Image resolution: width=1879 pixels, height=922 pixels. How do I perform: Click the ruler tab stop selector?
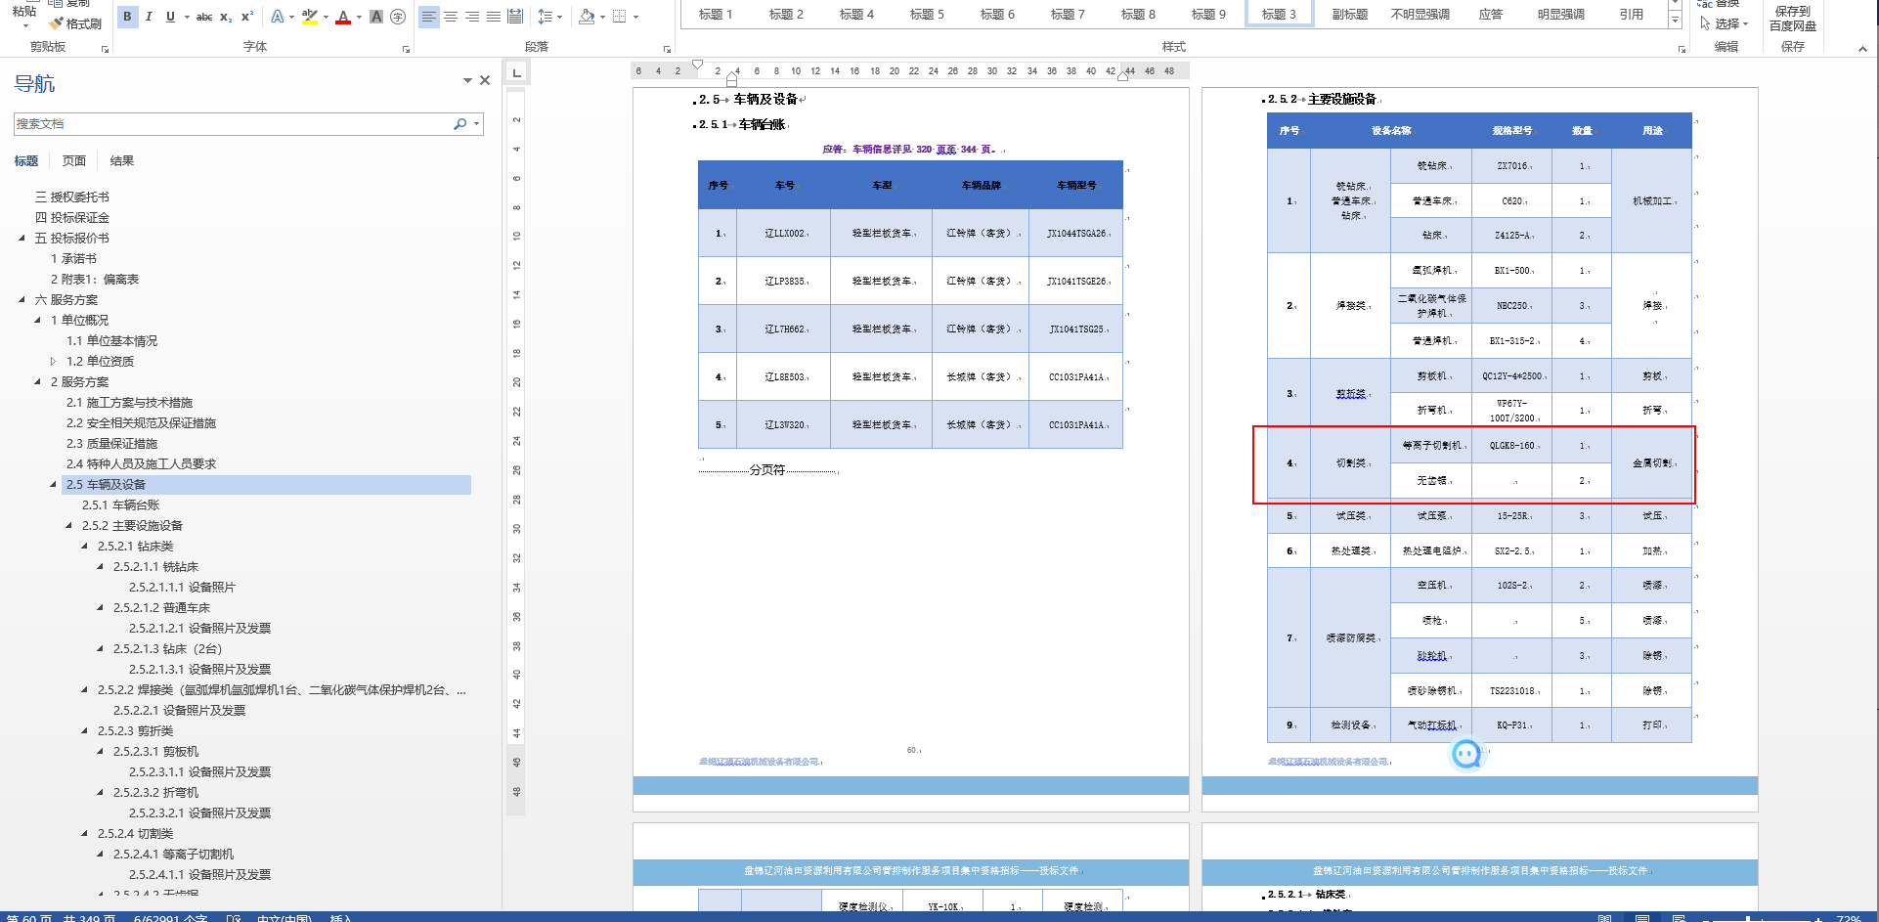(x=516, y=71)
